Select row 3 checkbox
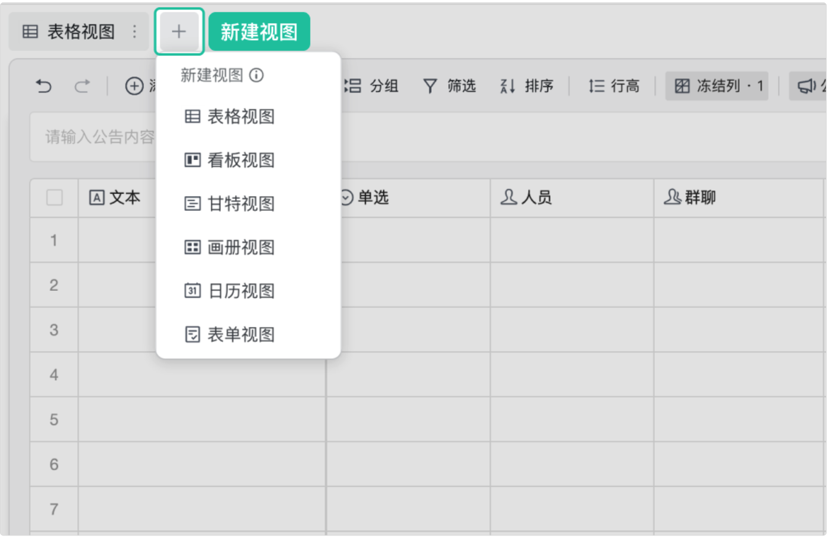The image size is (829, 539). [54, 329]
